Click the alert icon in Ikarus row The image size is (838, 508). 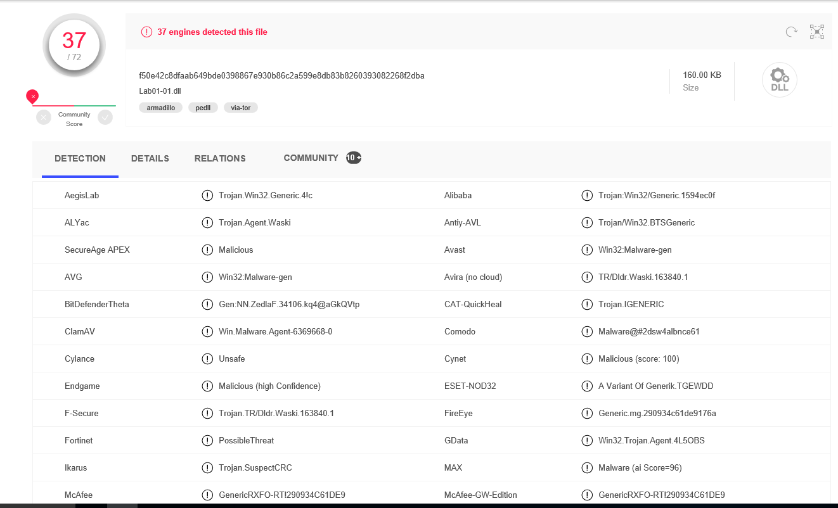(207, 467)
